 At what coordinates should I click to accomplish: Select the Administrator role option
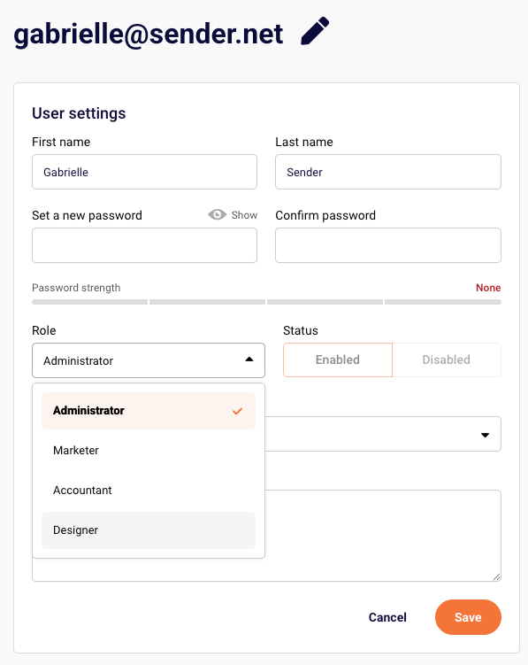(x=149, y=411)
